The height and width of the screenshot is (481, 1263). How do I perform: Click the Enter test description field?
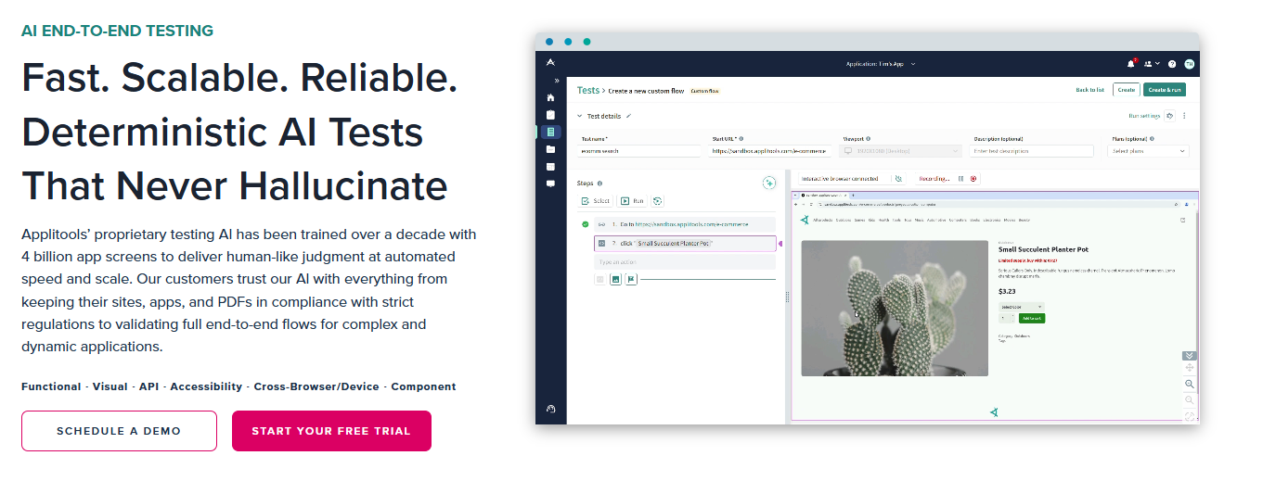point(1033,151)
